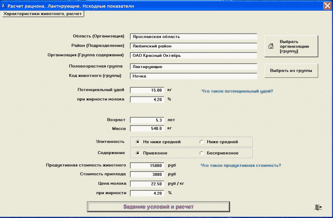Open 'Что такое потенциальный удой?' link
The height and width of the screenshot is (218, 333).
tap(237, 91)
